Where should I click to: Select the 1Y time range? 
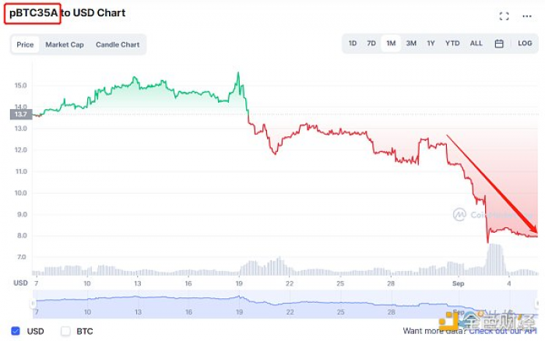(431, 44)
